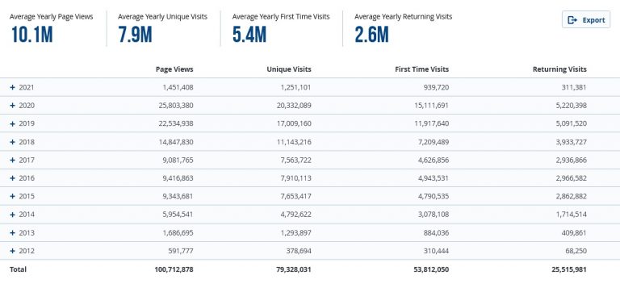Select the Unique Visits column header

pyautogui.click(x=289, y=69)
